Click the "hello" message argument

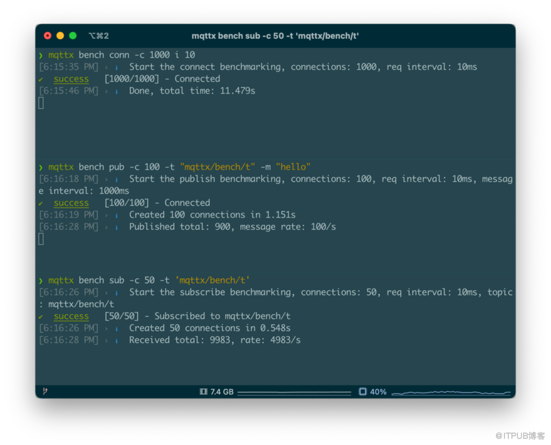click(293, 167)
